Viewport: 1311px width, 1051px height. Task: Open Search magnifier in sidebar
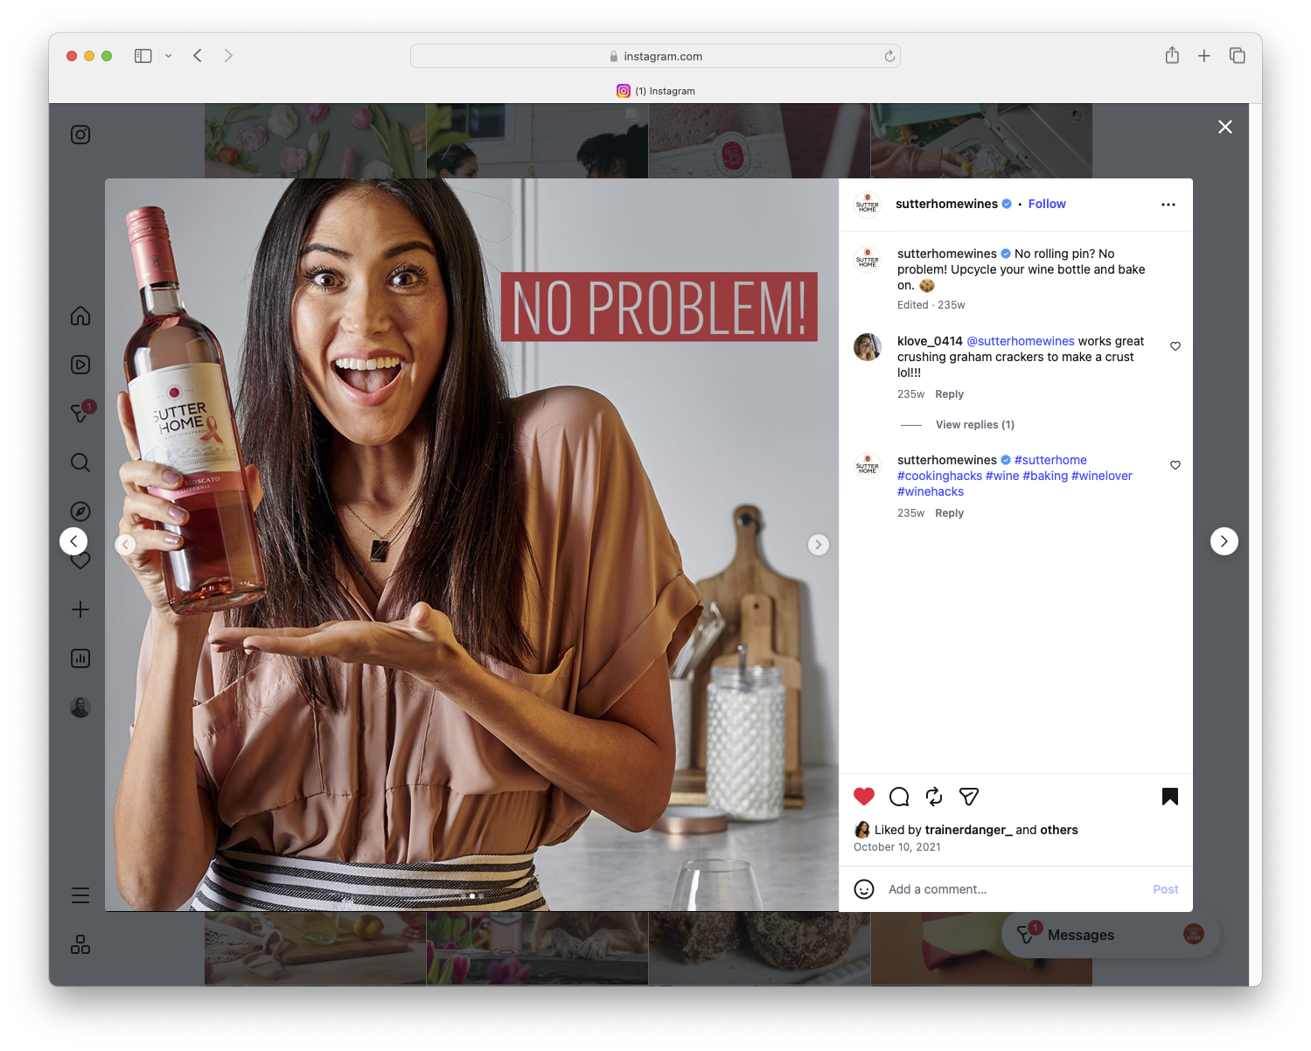coord(80,463)
